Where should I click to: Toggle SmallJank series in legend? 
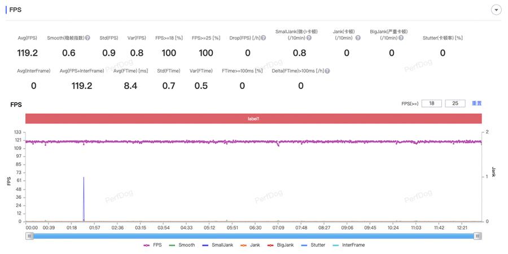point(217,245)
